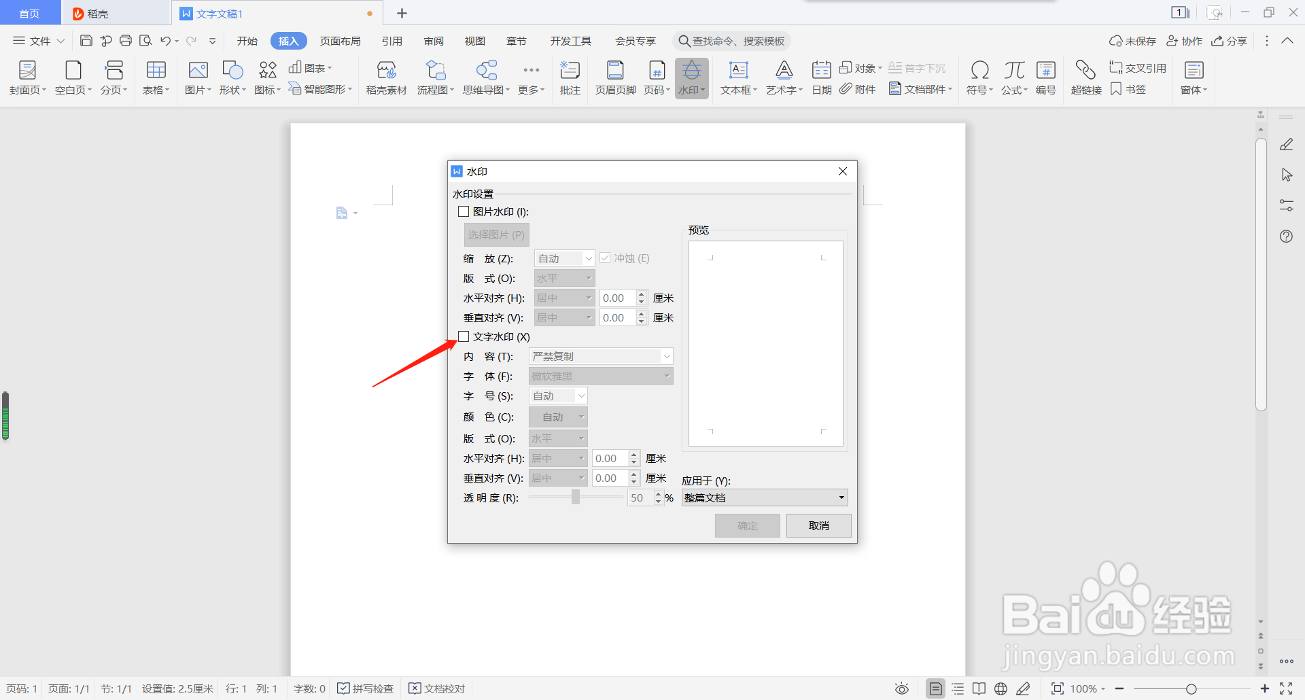The height and width of the screenshot is (700, 1305).
Task: Open the page break (分页) tool
Action: click(x=114, y=78)
